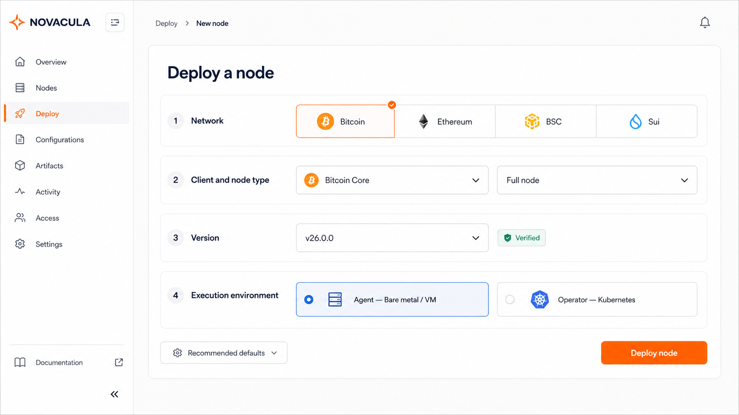Open the Full node type dropdown

point(597,180)
